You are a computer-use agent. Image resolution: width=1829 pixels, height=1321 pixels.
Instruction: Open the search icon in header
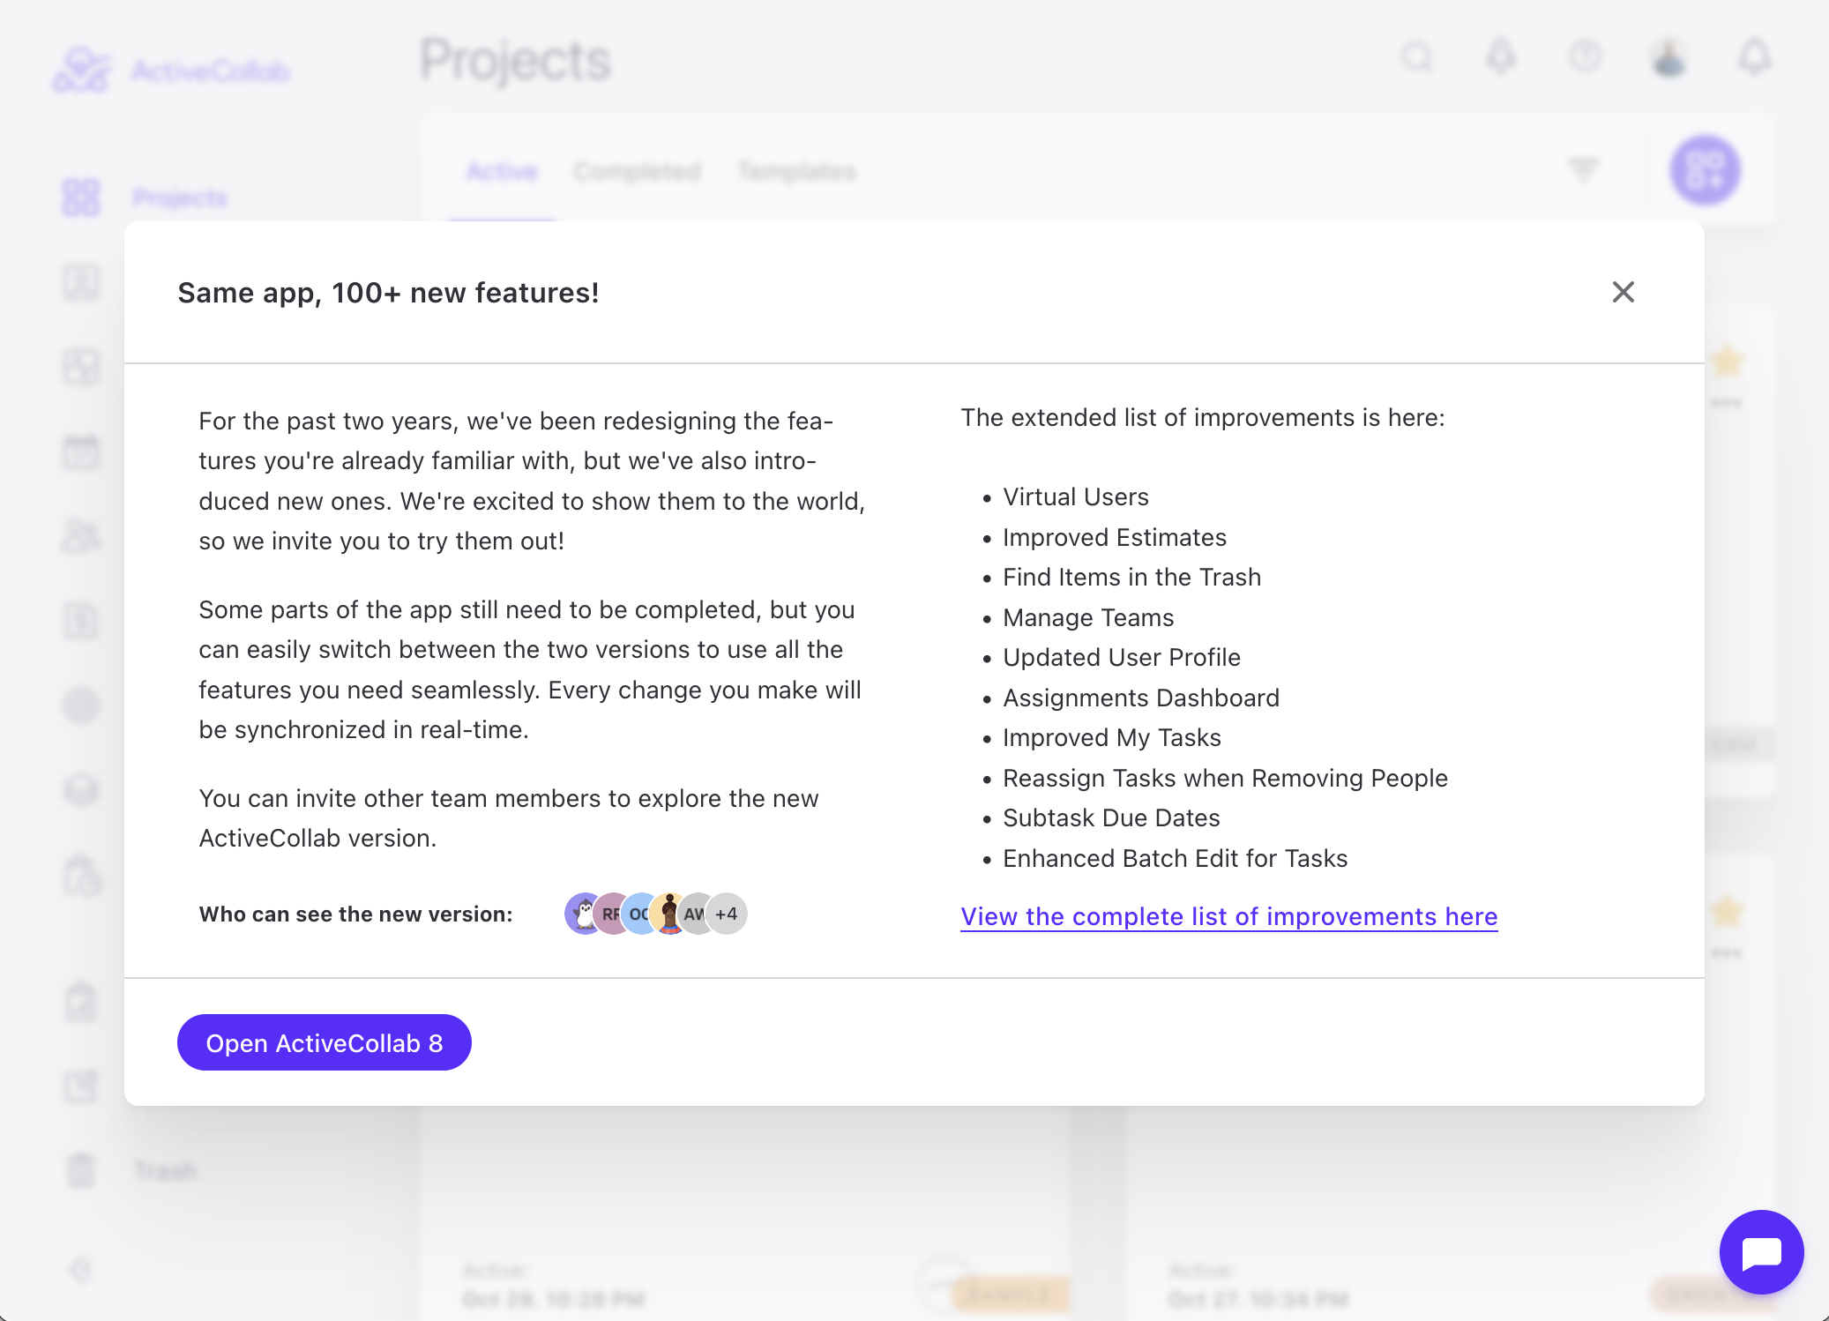pos(1417,57)
